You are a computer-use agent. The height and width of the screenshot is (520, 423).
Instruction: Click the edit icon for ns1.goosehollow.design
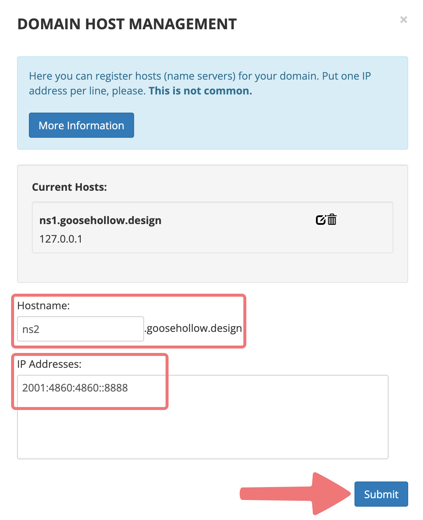pos(321,220)
